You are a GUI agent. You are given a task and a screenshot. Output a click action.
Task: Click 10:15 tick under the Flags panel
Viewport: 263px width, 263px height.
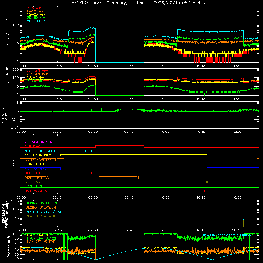pos(201,198)
